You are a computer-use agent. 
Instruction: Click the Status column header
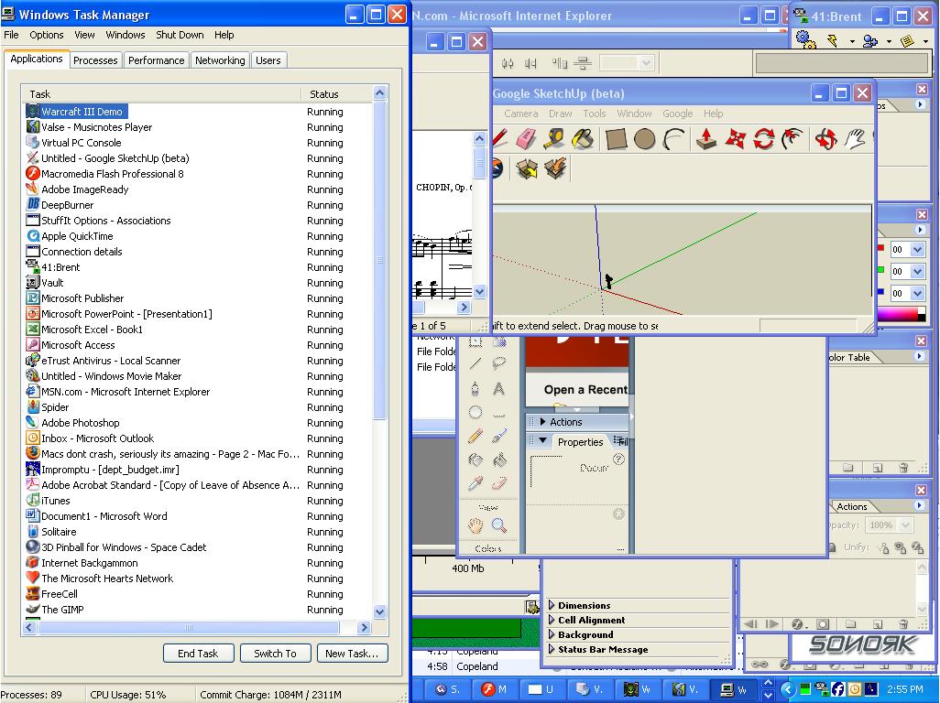coord(336,94)
